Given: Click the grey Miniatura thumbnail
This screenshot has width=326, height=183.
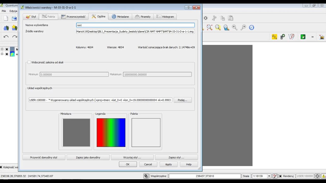Looking at the screenshot, I should pos(76,132).
